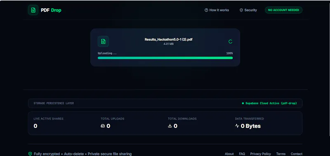Screen dimensions: 330x156
Task: Click the Uploading... status label
Action: pyautogui.click(x=107, y=53)
